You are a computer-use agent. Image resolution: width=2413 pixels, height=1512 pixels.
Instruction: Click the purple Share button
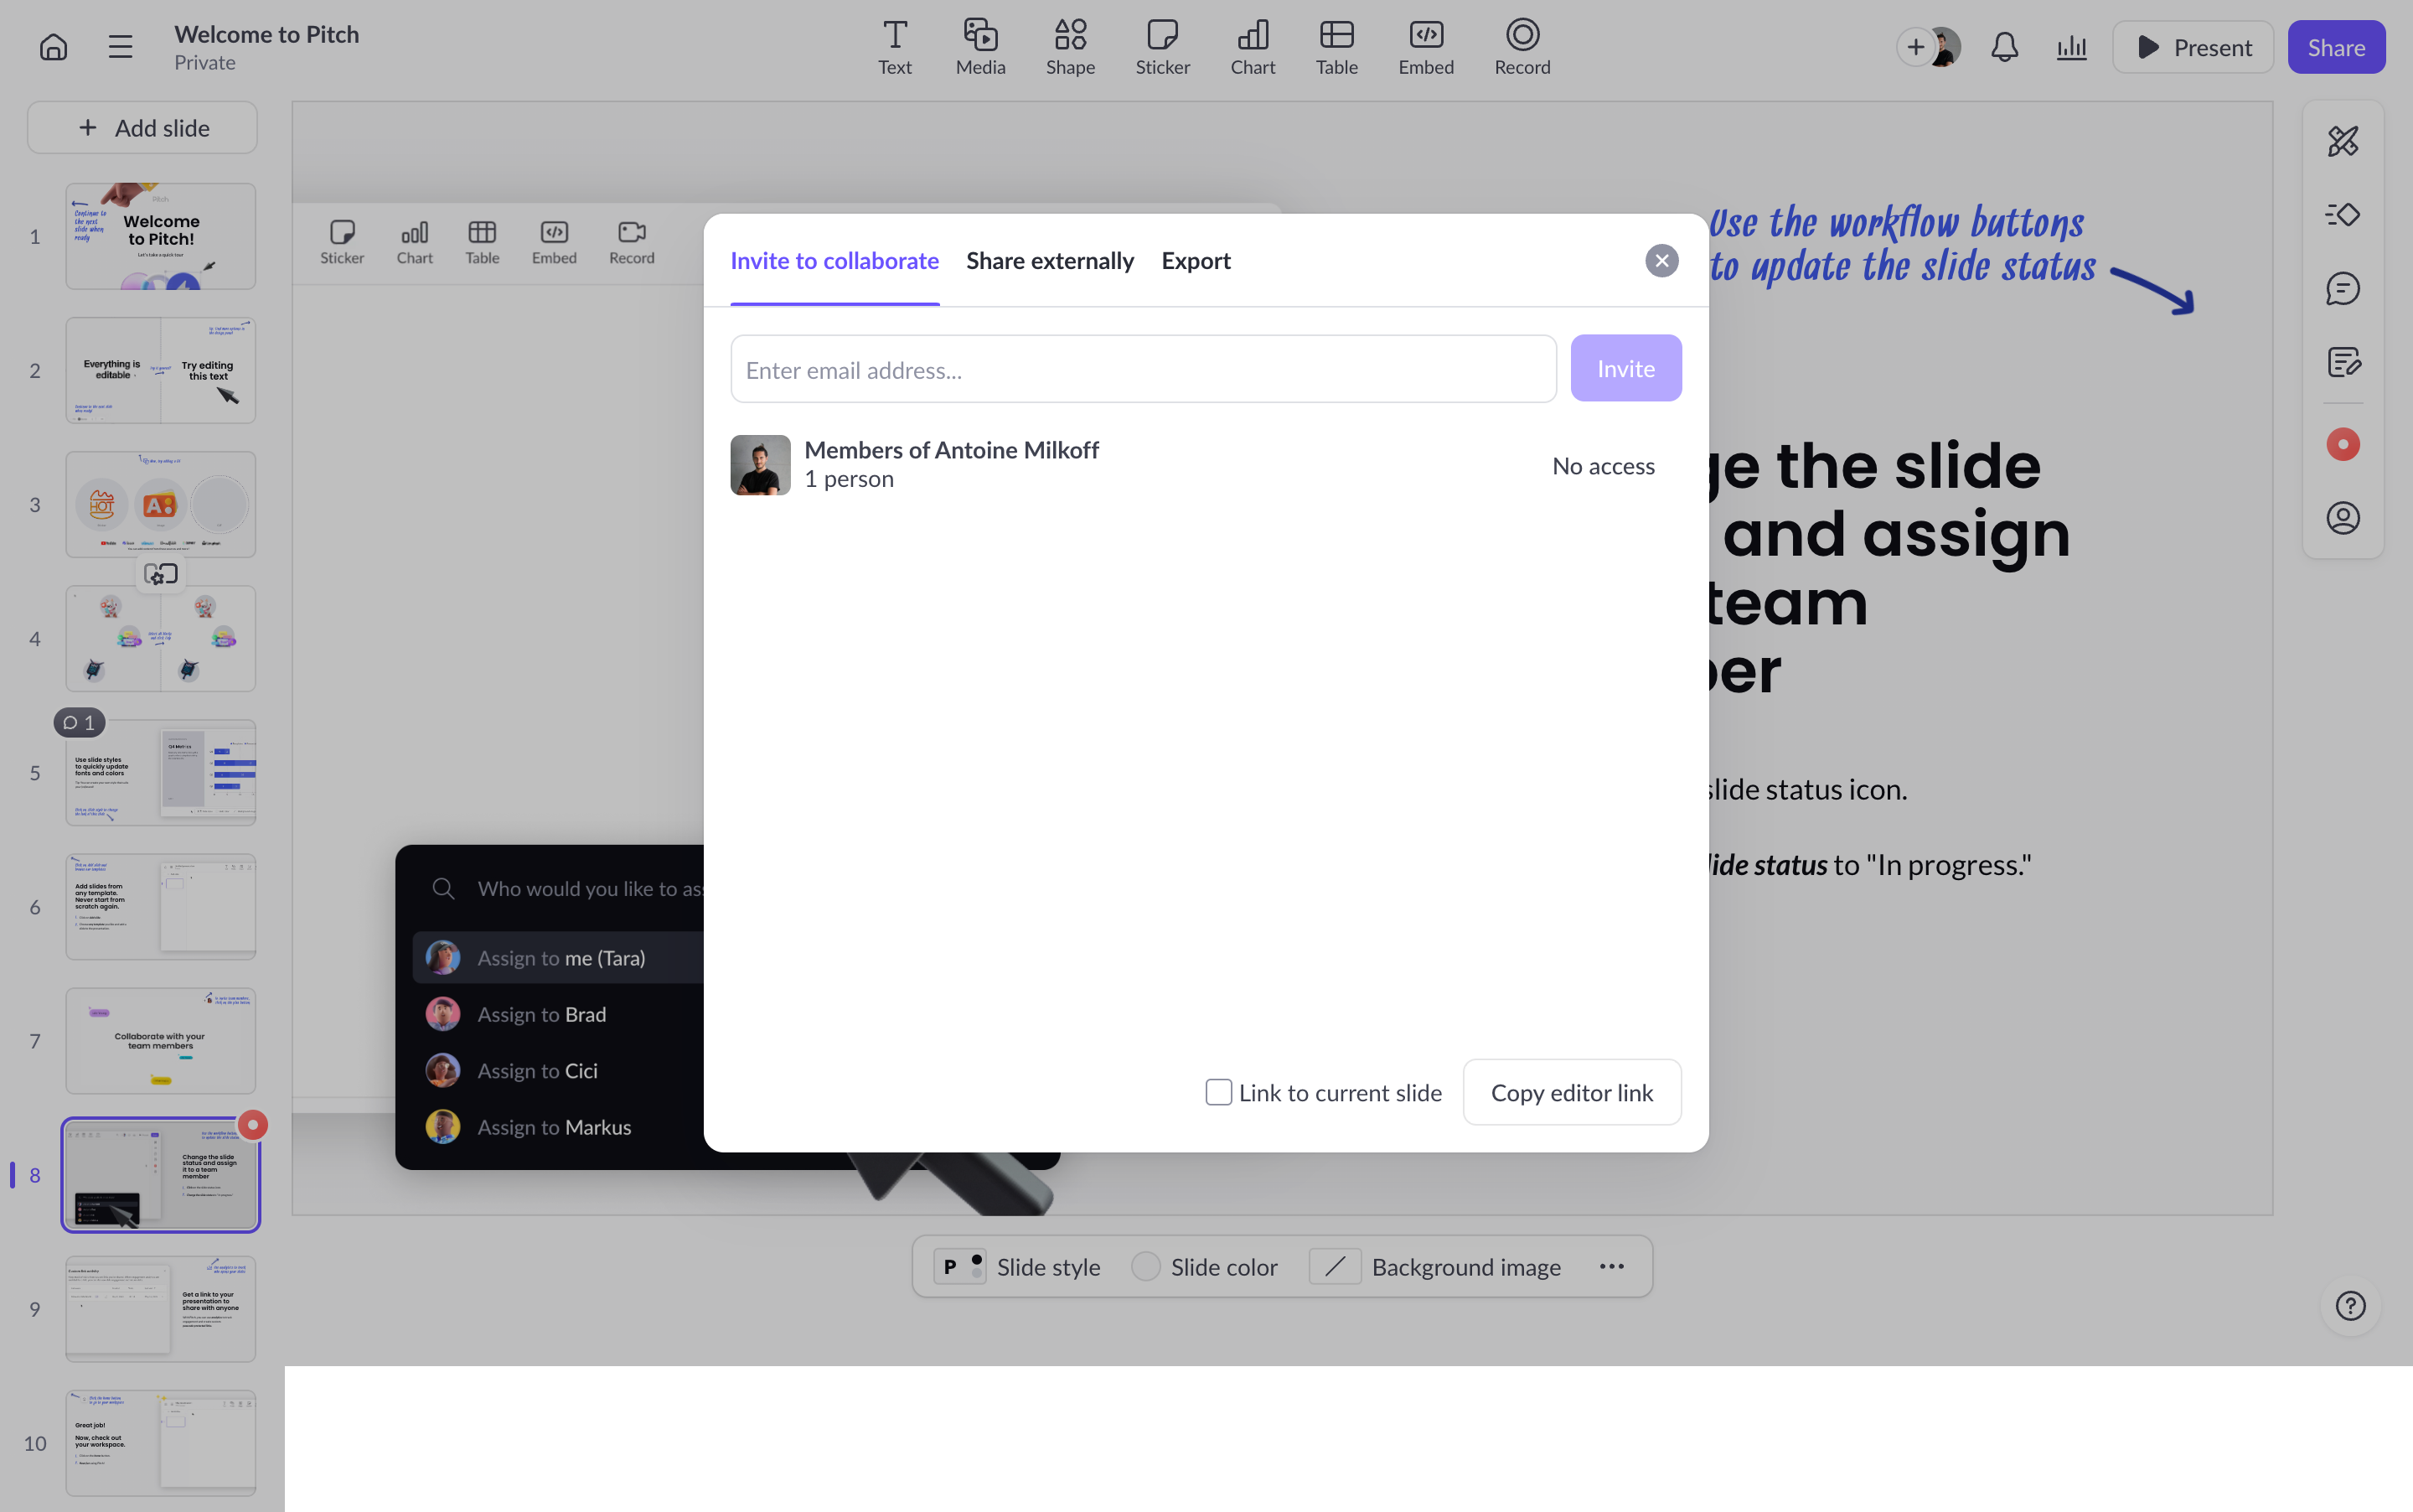coord(2335,47)
